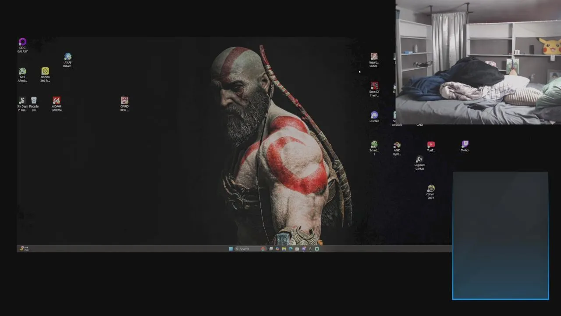
Task: Open the Norton 360 desktop shortcut
Action: [45, 75]
